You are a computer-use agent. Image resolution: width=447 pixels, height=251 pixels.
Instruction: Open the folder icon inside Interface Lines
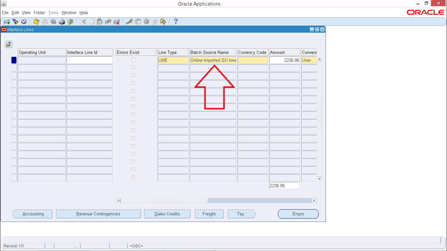(9, 44)
